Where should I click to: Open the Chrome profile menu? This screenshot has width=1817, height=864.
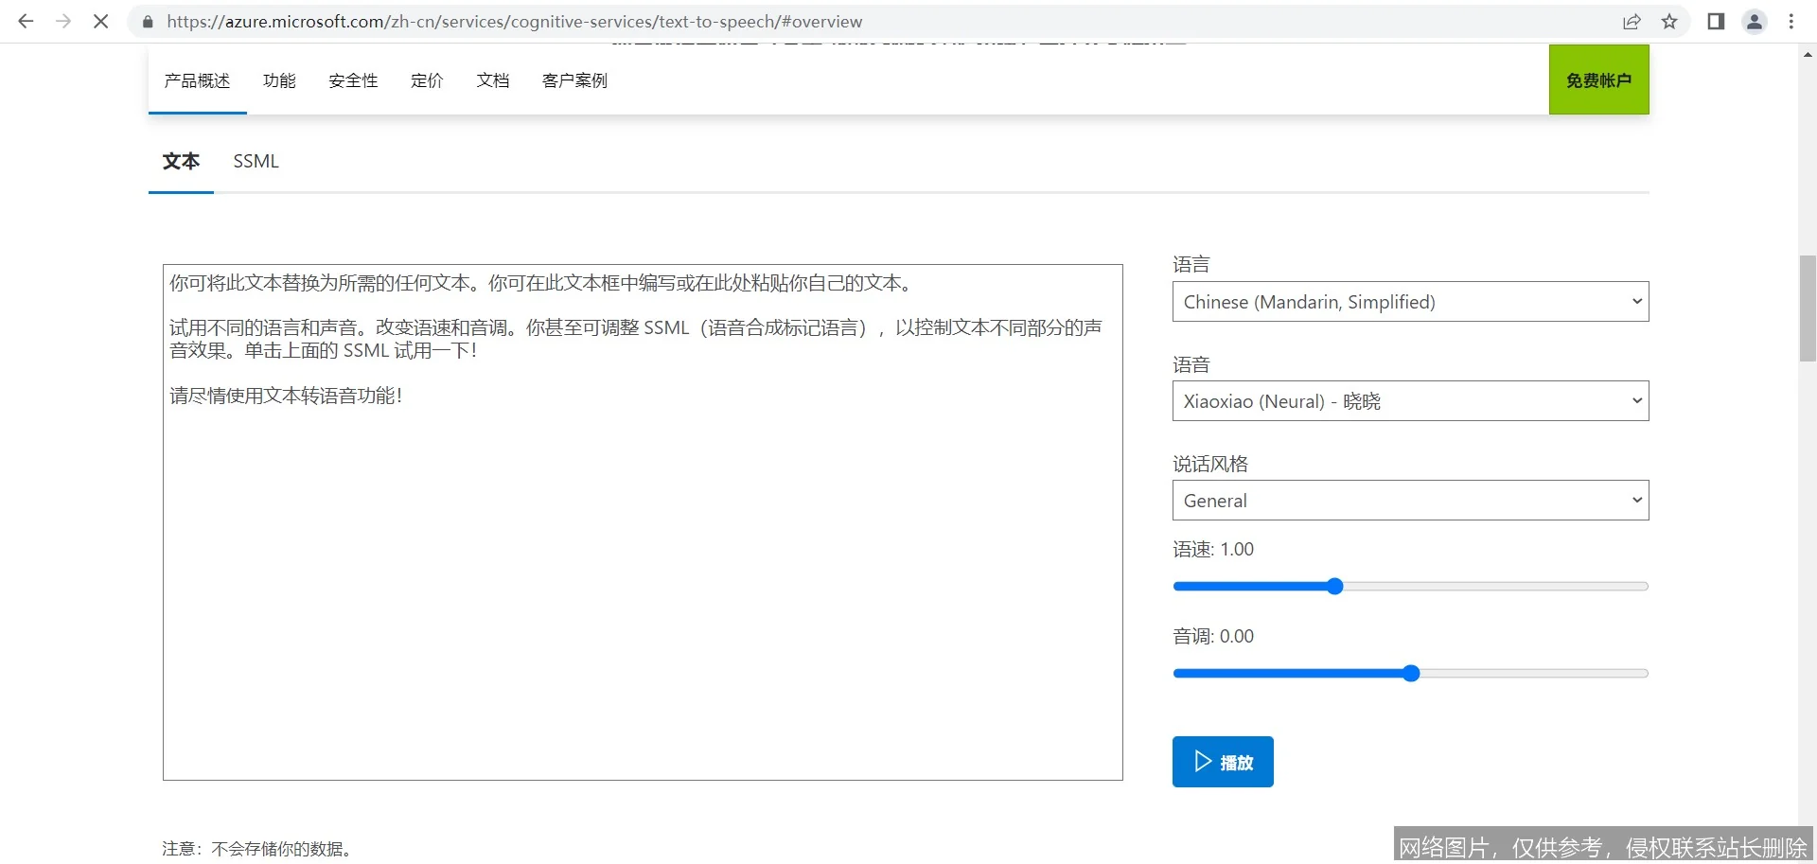point(1755,21)
